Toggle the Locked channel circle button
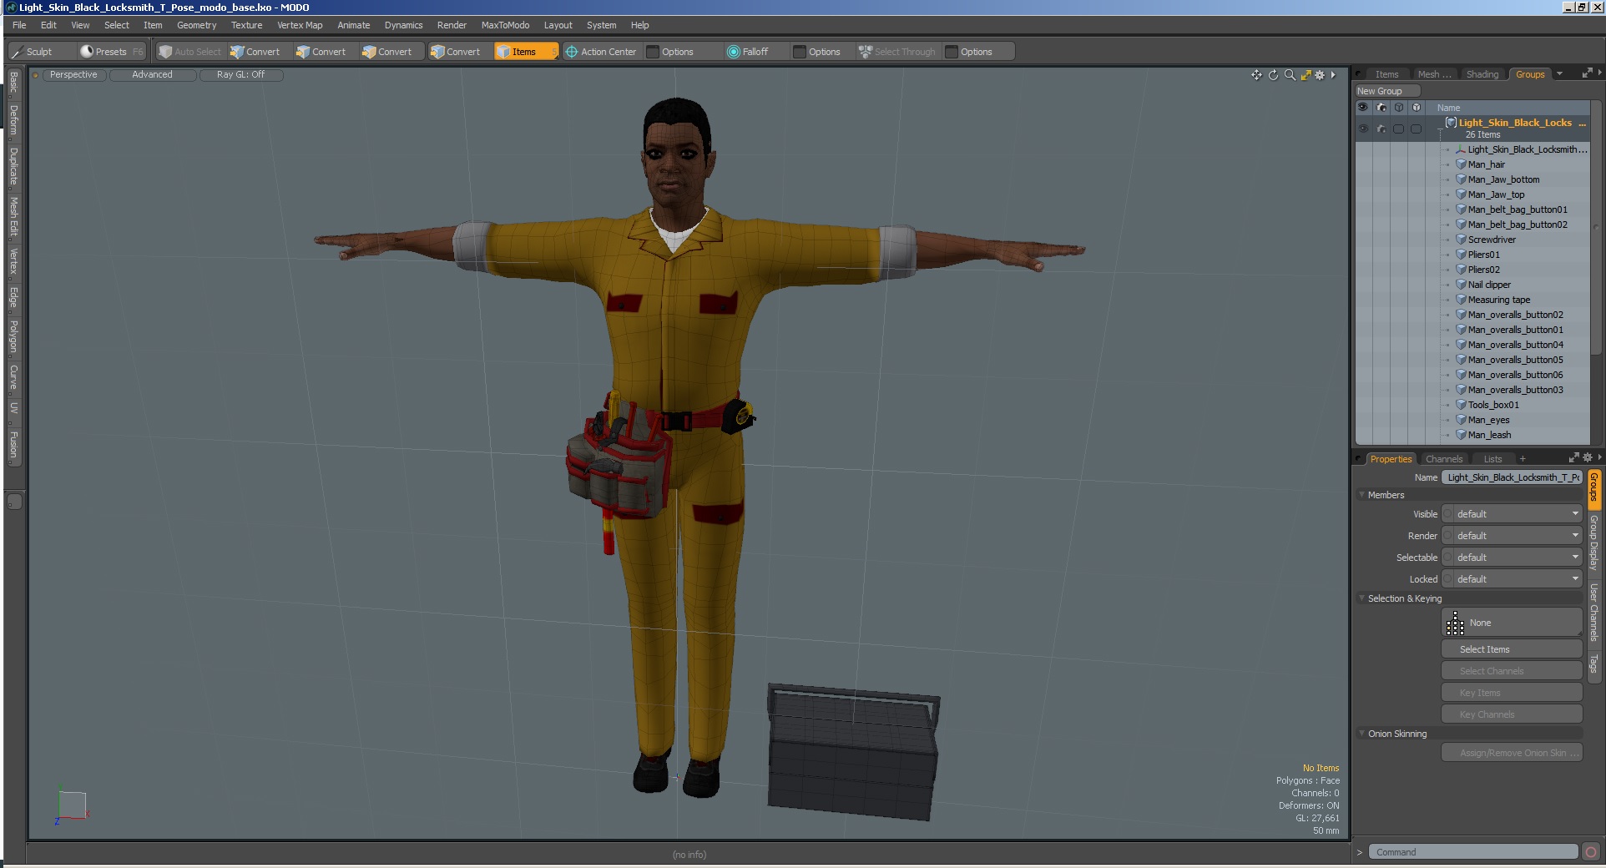Screen dimensions: 1606x868 1447,579
